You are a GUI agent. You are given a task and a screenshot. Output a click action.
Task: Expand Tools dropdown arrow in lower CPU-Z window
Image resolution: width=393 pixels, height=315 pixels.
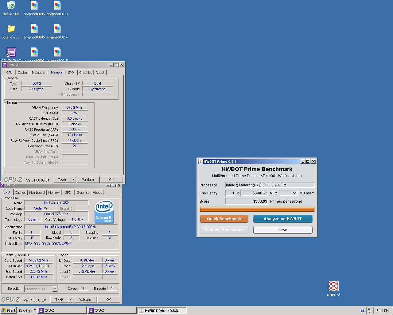click(71, 300)
